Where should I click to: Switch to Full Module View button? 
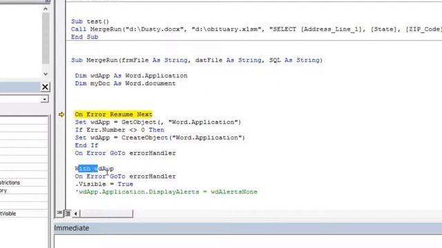[x=68, y=214]
